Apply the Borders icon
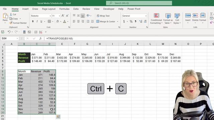Image resolution: width=214 pixels, height=120 pixels. pyautogui.click(x=49, y=21)
